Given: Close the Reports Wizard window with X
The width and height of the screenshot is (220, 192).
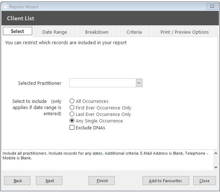Looking at the screenshot, I should click(x=212, y=7).
